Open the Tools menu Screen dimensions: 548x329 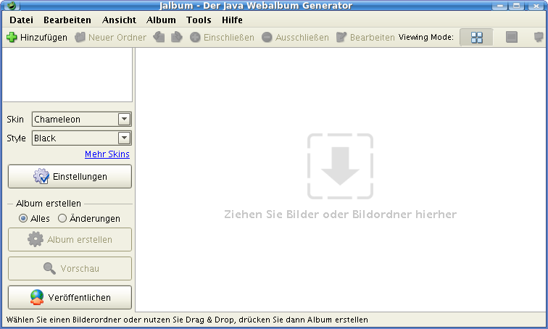click(199, 20)
